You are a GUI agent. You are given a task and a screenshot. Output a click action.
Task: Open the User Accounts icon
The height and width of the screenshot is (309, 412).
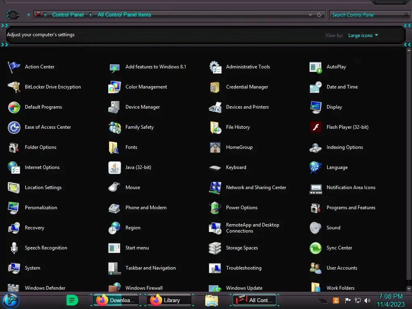click(315, 268)
